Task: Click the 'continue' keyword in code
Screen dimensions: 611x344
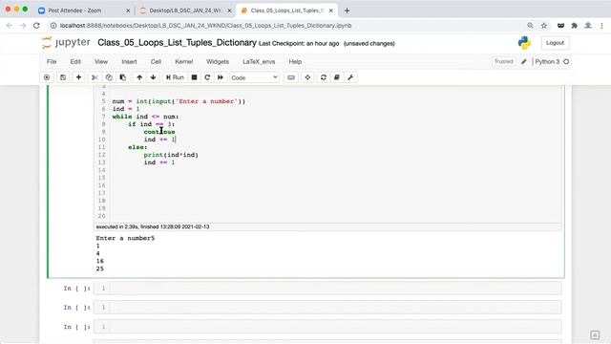Action: 159,132
